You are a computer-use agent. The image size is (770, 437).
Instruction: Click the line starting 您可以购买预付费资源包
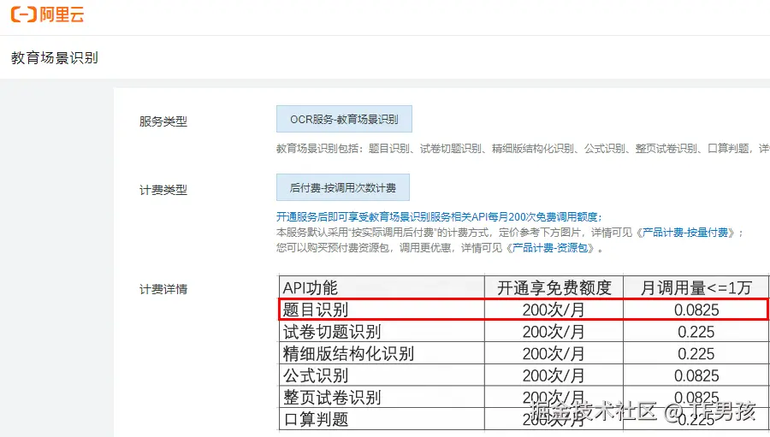(x=439, y=247)
